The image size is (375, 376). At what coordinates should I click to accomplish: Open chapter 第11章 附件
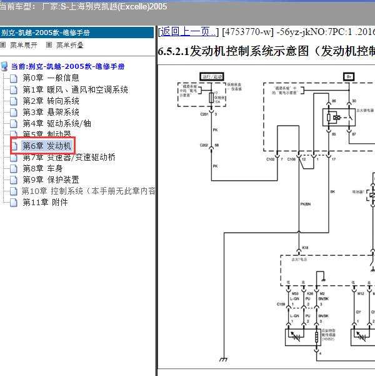45,202
